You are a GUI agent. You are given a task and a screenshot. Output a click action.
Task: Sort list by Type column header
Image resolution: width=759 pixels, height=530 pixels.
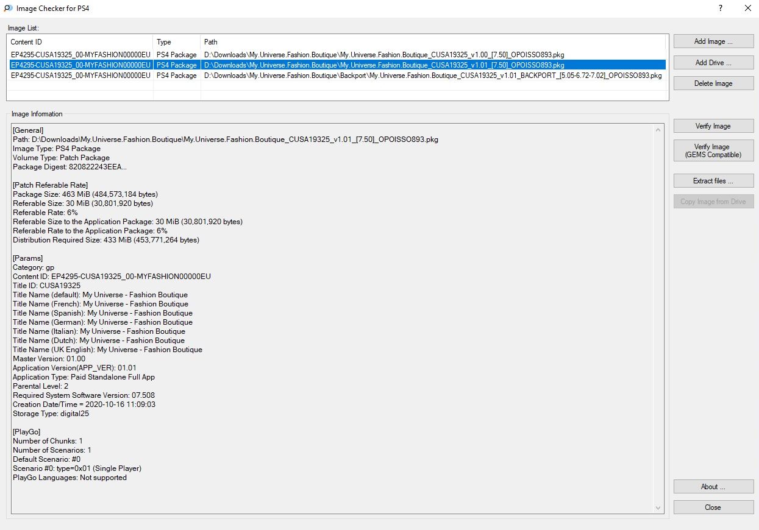coord(177,42)
